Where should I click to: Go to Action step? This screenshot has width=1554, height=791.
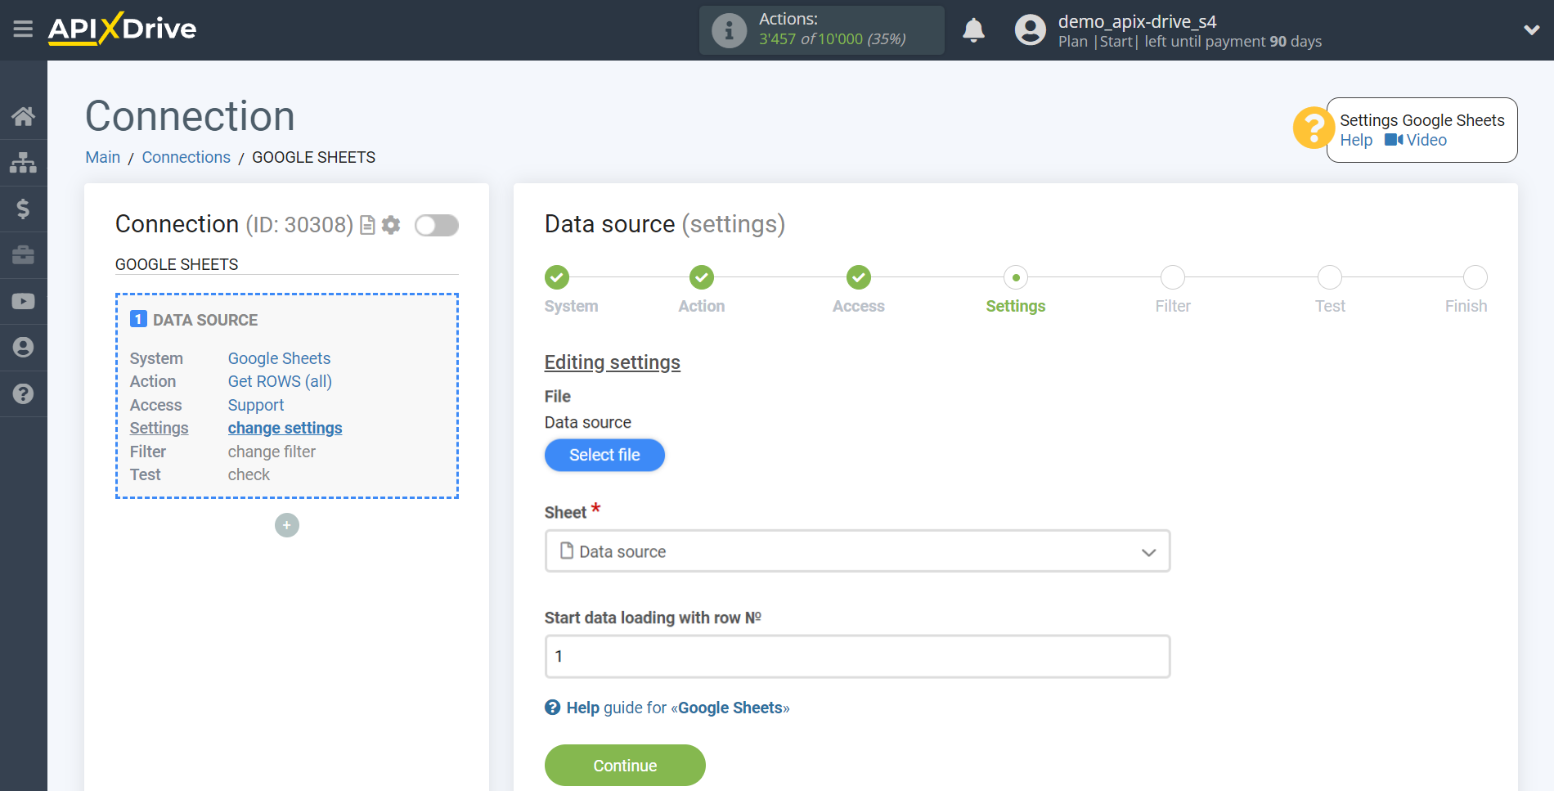pos(701,277)
